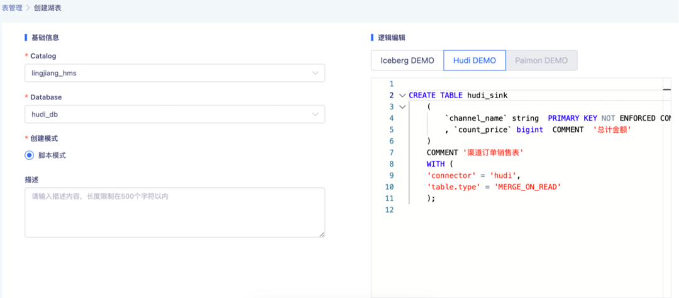Screen dimensions: 679x298
Task: Click the hudi_sink table name
Action: 487,96
